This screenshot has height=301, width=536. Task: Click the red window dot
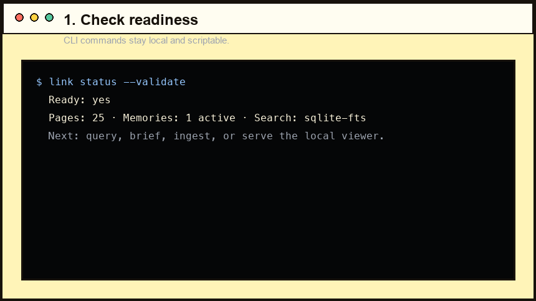coord(19,17)
